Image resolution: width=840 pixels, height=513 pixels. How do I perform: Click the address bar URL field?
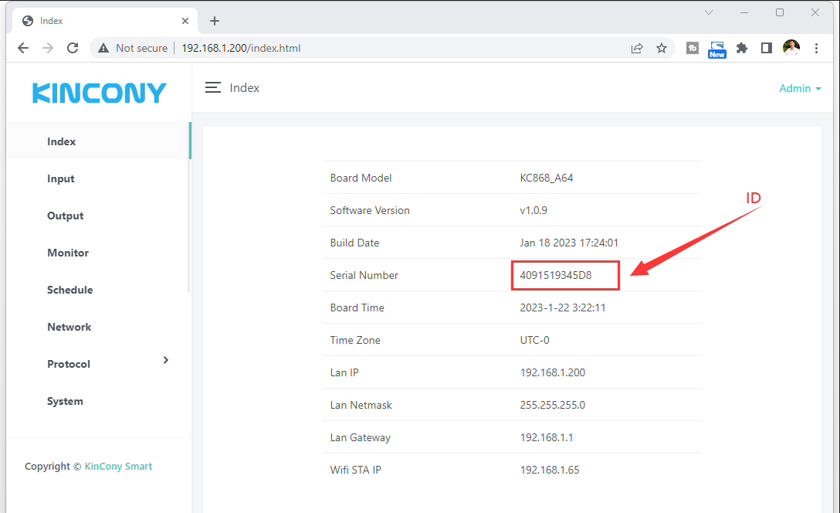pos(386,48)
